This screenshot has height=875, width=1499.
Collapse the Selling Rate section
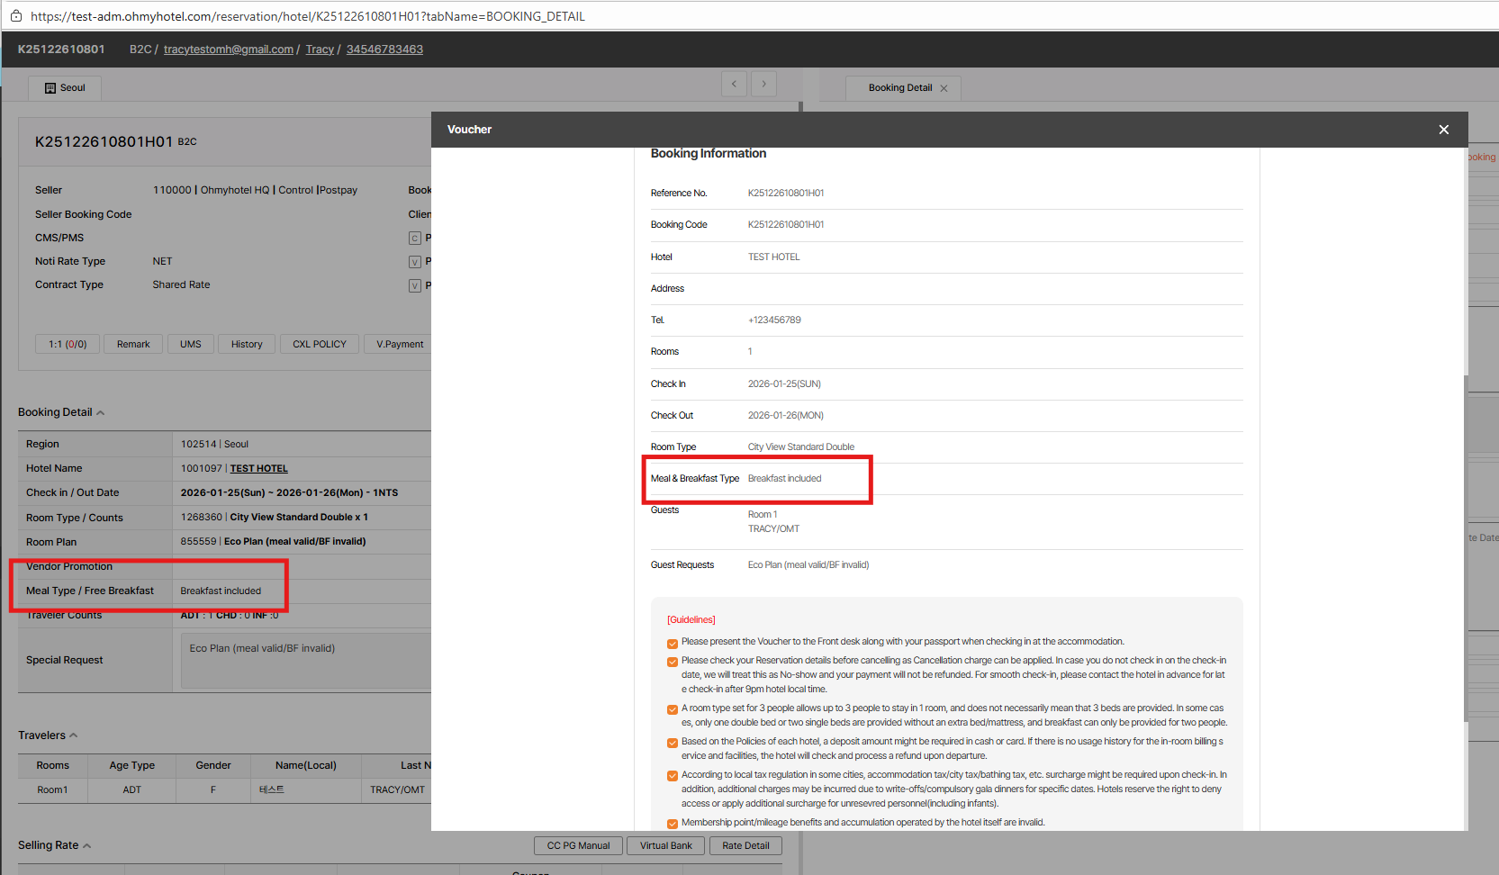click(x=87, y=846)
